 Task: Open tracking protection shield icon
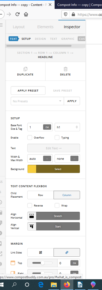pyautogui.click(x=66, y=14)
